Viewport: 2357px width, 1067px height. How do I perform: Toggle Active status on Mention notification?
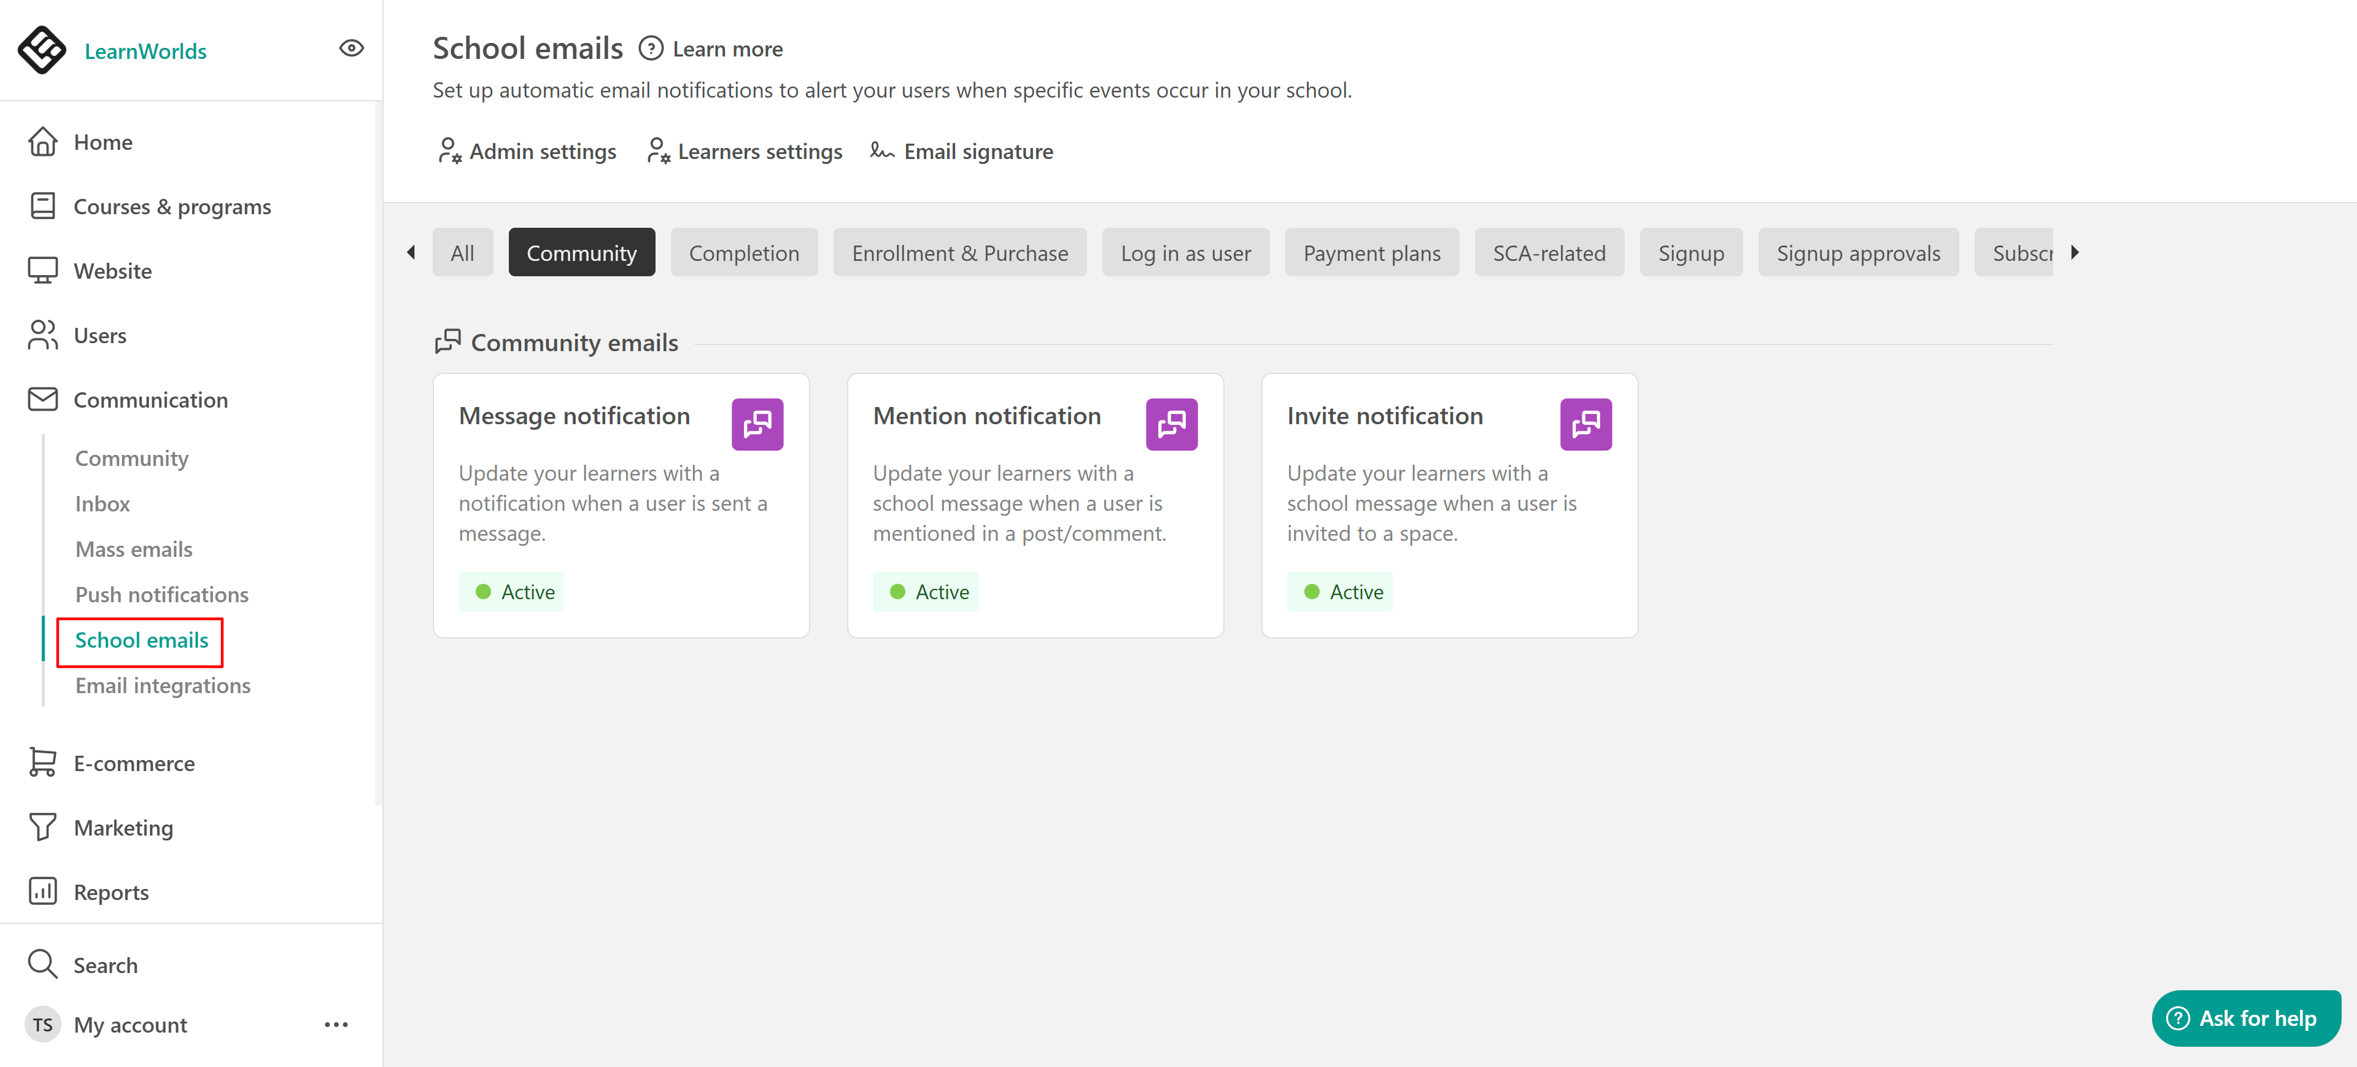pos(925,591)
